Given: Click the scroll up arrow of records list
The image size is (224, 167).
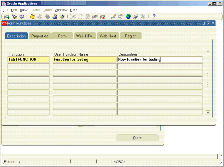Looking at the screenshot, I should click(208, 51).
